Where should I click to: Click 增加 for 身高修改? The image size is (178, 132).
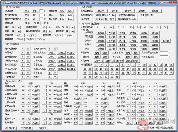97,53
